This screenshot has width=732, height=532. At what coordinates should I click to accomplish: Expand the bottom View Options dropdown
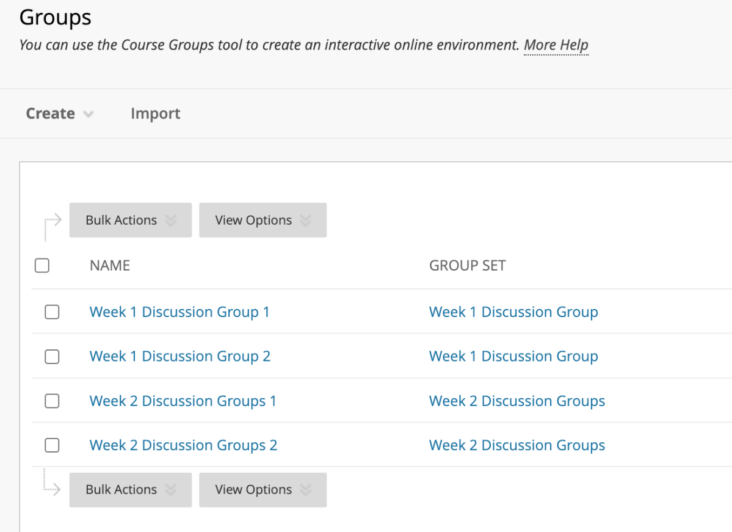pos(263,490)
